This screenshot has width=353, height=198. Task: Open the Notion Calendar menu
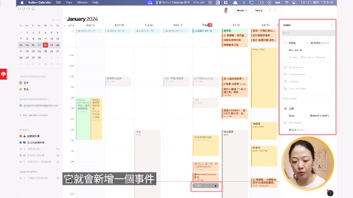tap(40, 3)
